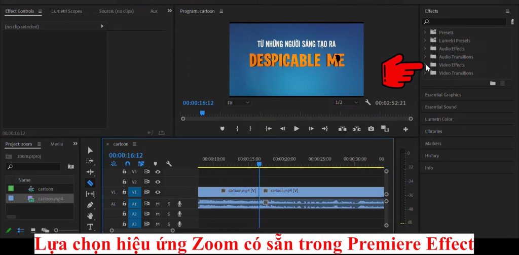This screenshot has width=519, height=255.
Task: Toggle lock on V3 track
Action: pos(124,171)
